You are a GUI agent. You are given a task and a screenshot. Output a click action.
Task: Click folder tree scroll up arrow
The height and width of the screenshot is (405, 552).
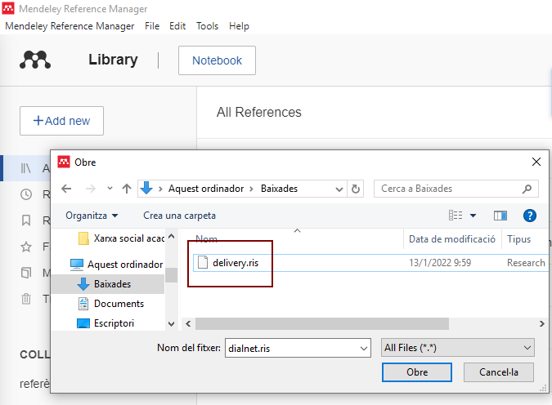point(172,236)
